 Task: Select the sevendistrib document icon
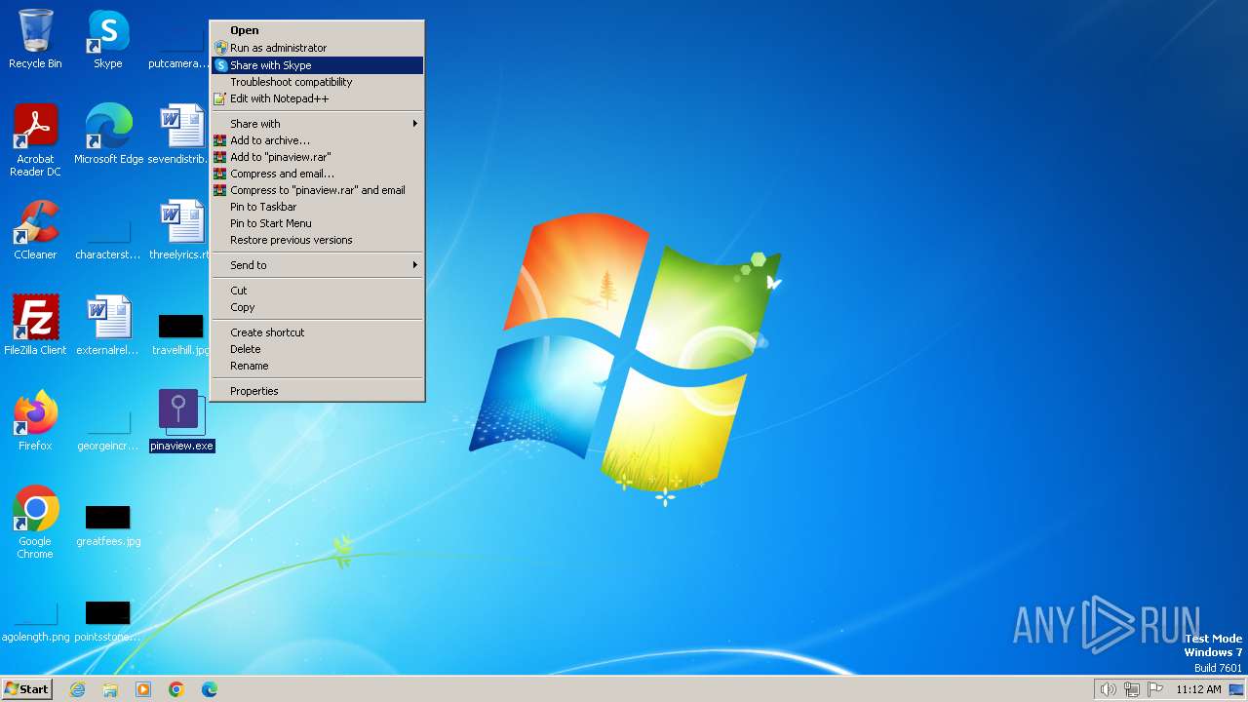click(180, 134)
